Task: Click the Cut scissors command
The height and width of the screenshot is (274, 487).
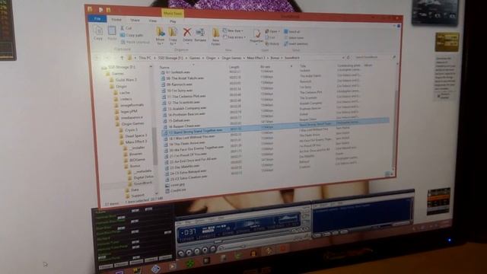Action: coord(126,28)
